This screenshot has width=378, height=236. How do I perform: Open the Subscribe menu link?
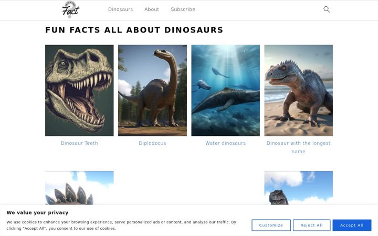pos(183,9)
